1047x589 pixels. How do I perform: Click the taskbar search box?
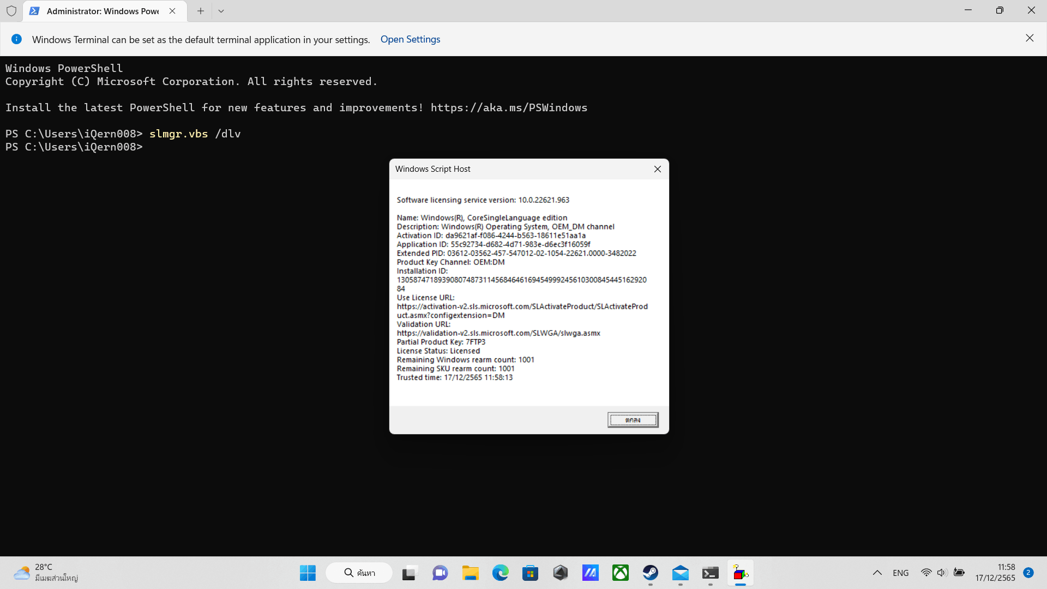360,573
